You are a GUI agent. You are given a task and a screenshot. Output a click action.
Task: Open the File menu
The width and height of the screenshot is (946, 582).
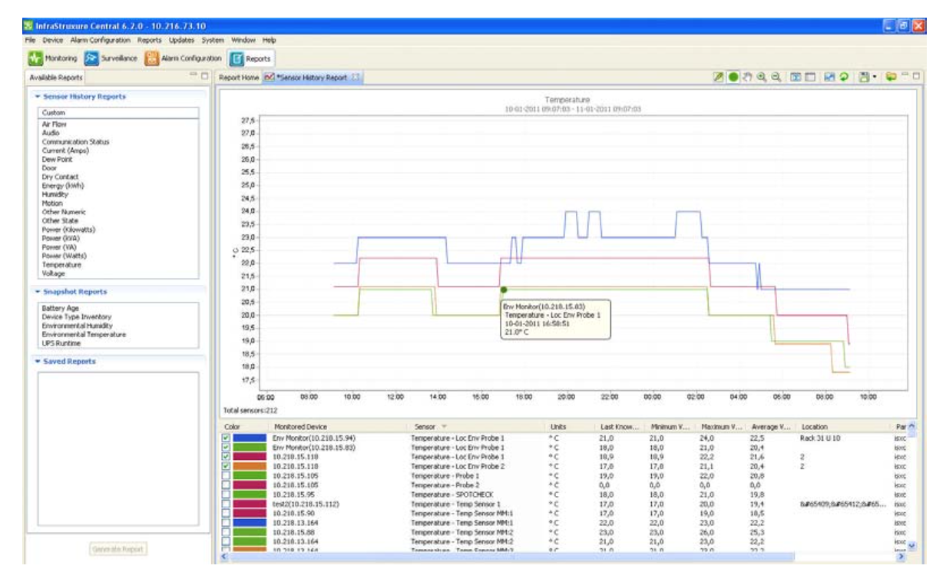click(30, 39)
